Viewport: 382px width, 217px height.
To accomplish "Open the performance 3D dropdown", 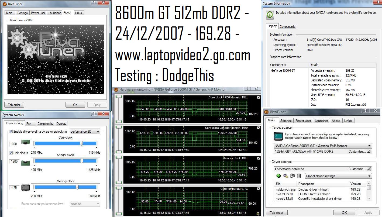I will pos(85,132).
